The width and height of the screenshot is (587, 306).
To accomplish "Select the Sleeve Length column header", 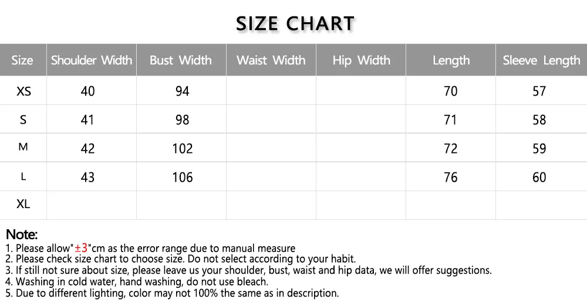I will point(541,60).
